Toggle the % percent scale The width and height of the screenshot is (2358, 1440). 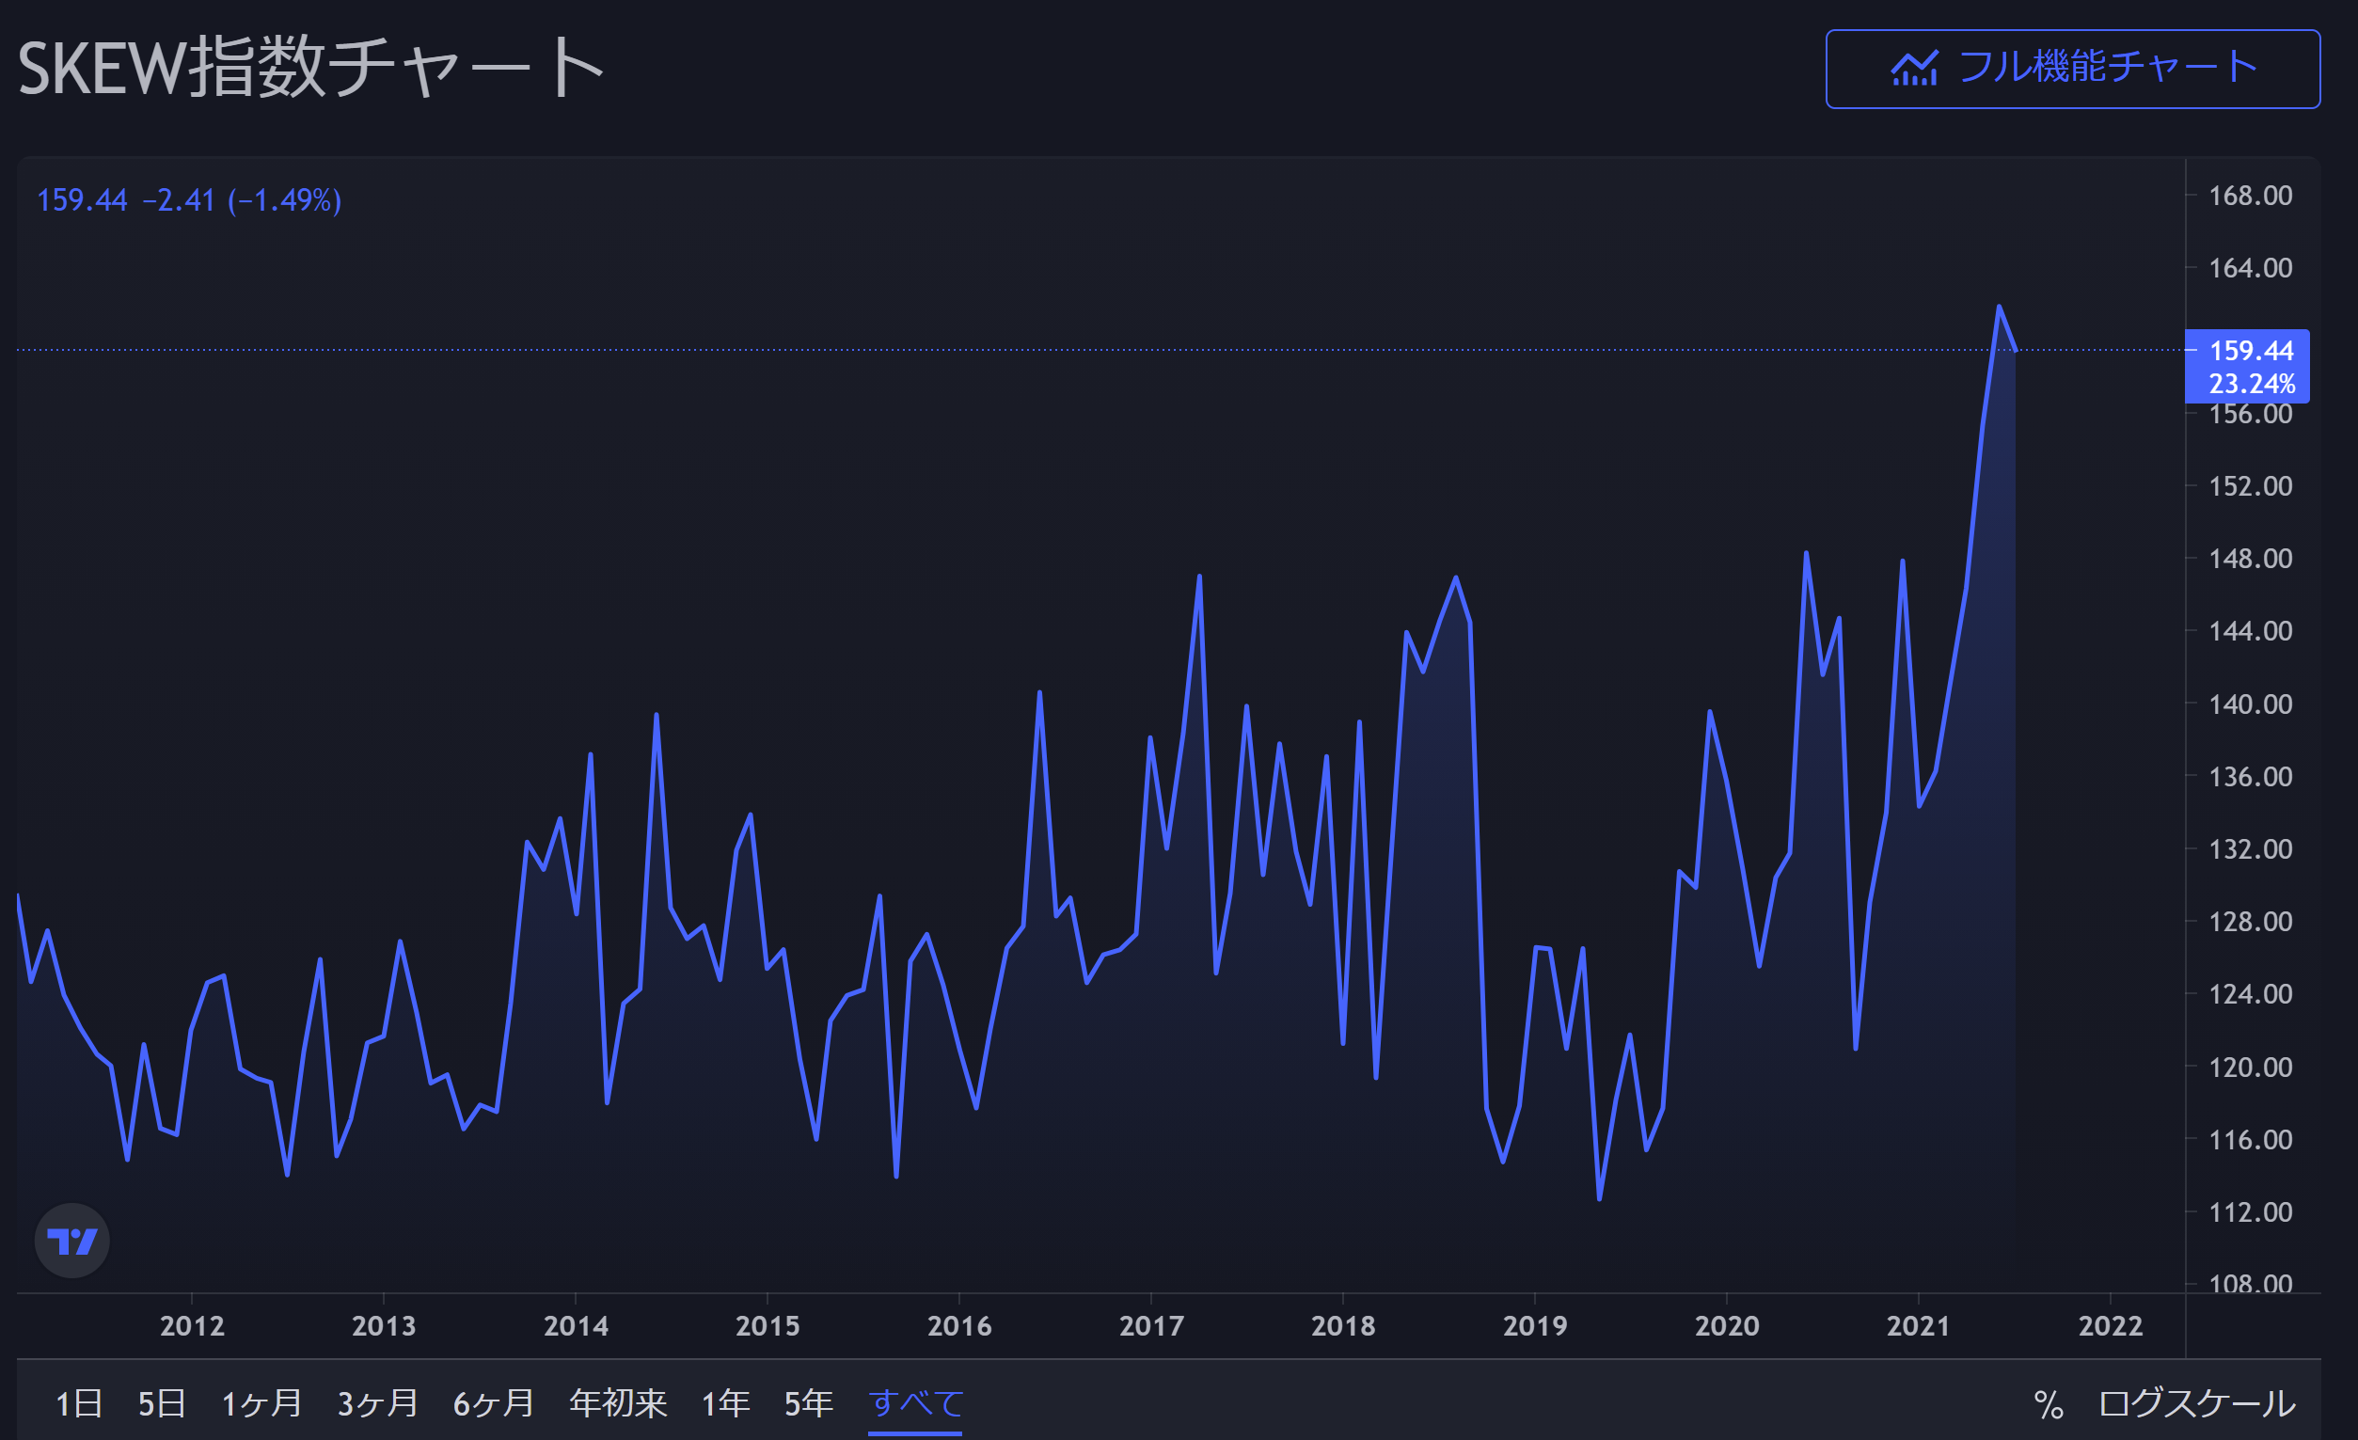2048,1403
